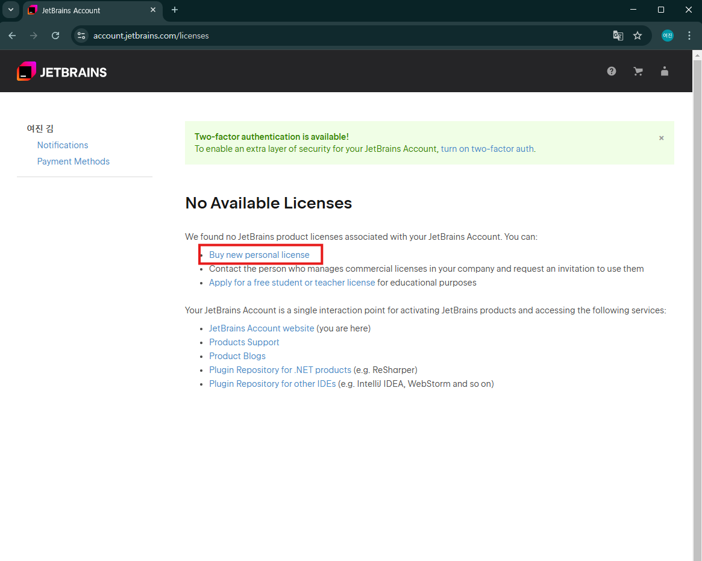View site information icon in address bar
This screenshot has height=561, width=702.
pyautogui.click(x=81, y=36)
